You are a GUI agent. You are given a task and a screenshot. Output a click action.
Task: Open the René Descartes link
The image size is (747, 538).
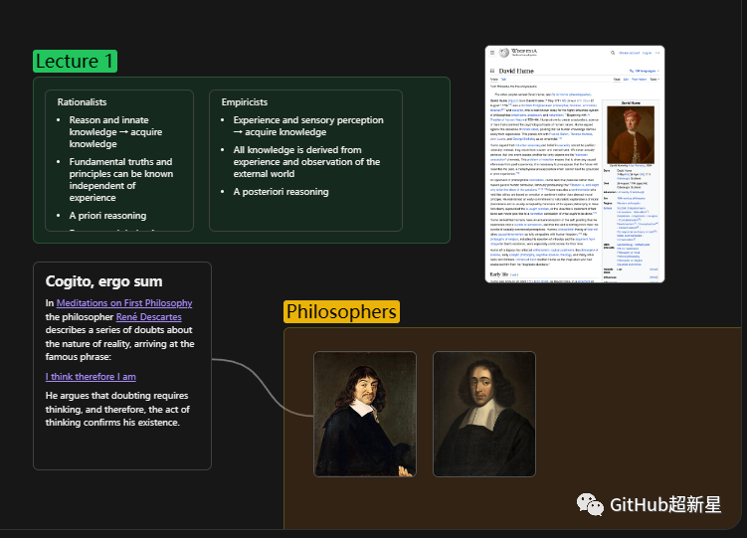click(148, 316)
